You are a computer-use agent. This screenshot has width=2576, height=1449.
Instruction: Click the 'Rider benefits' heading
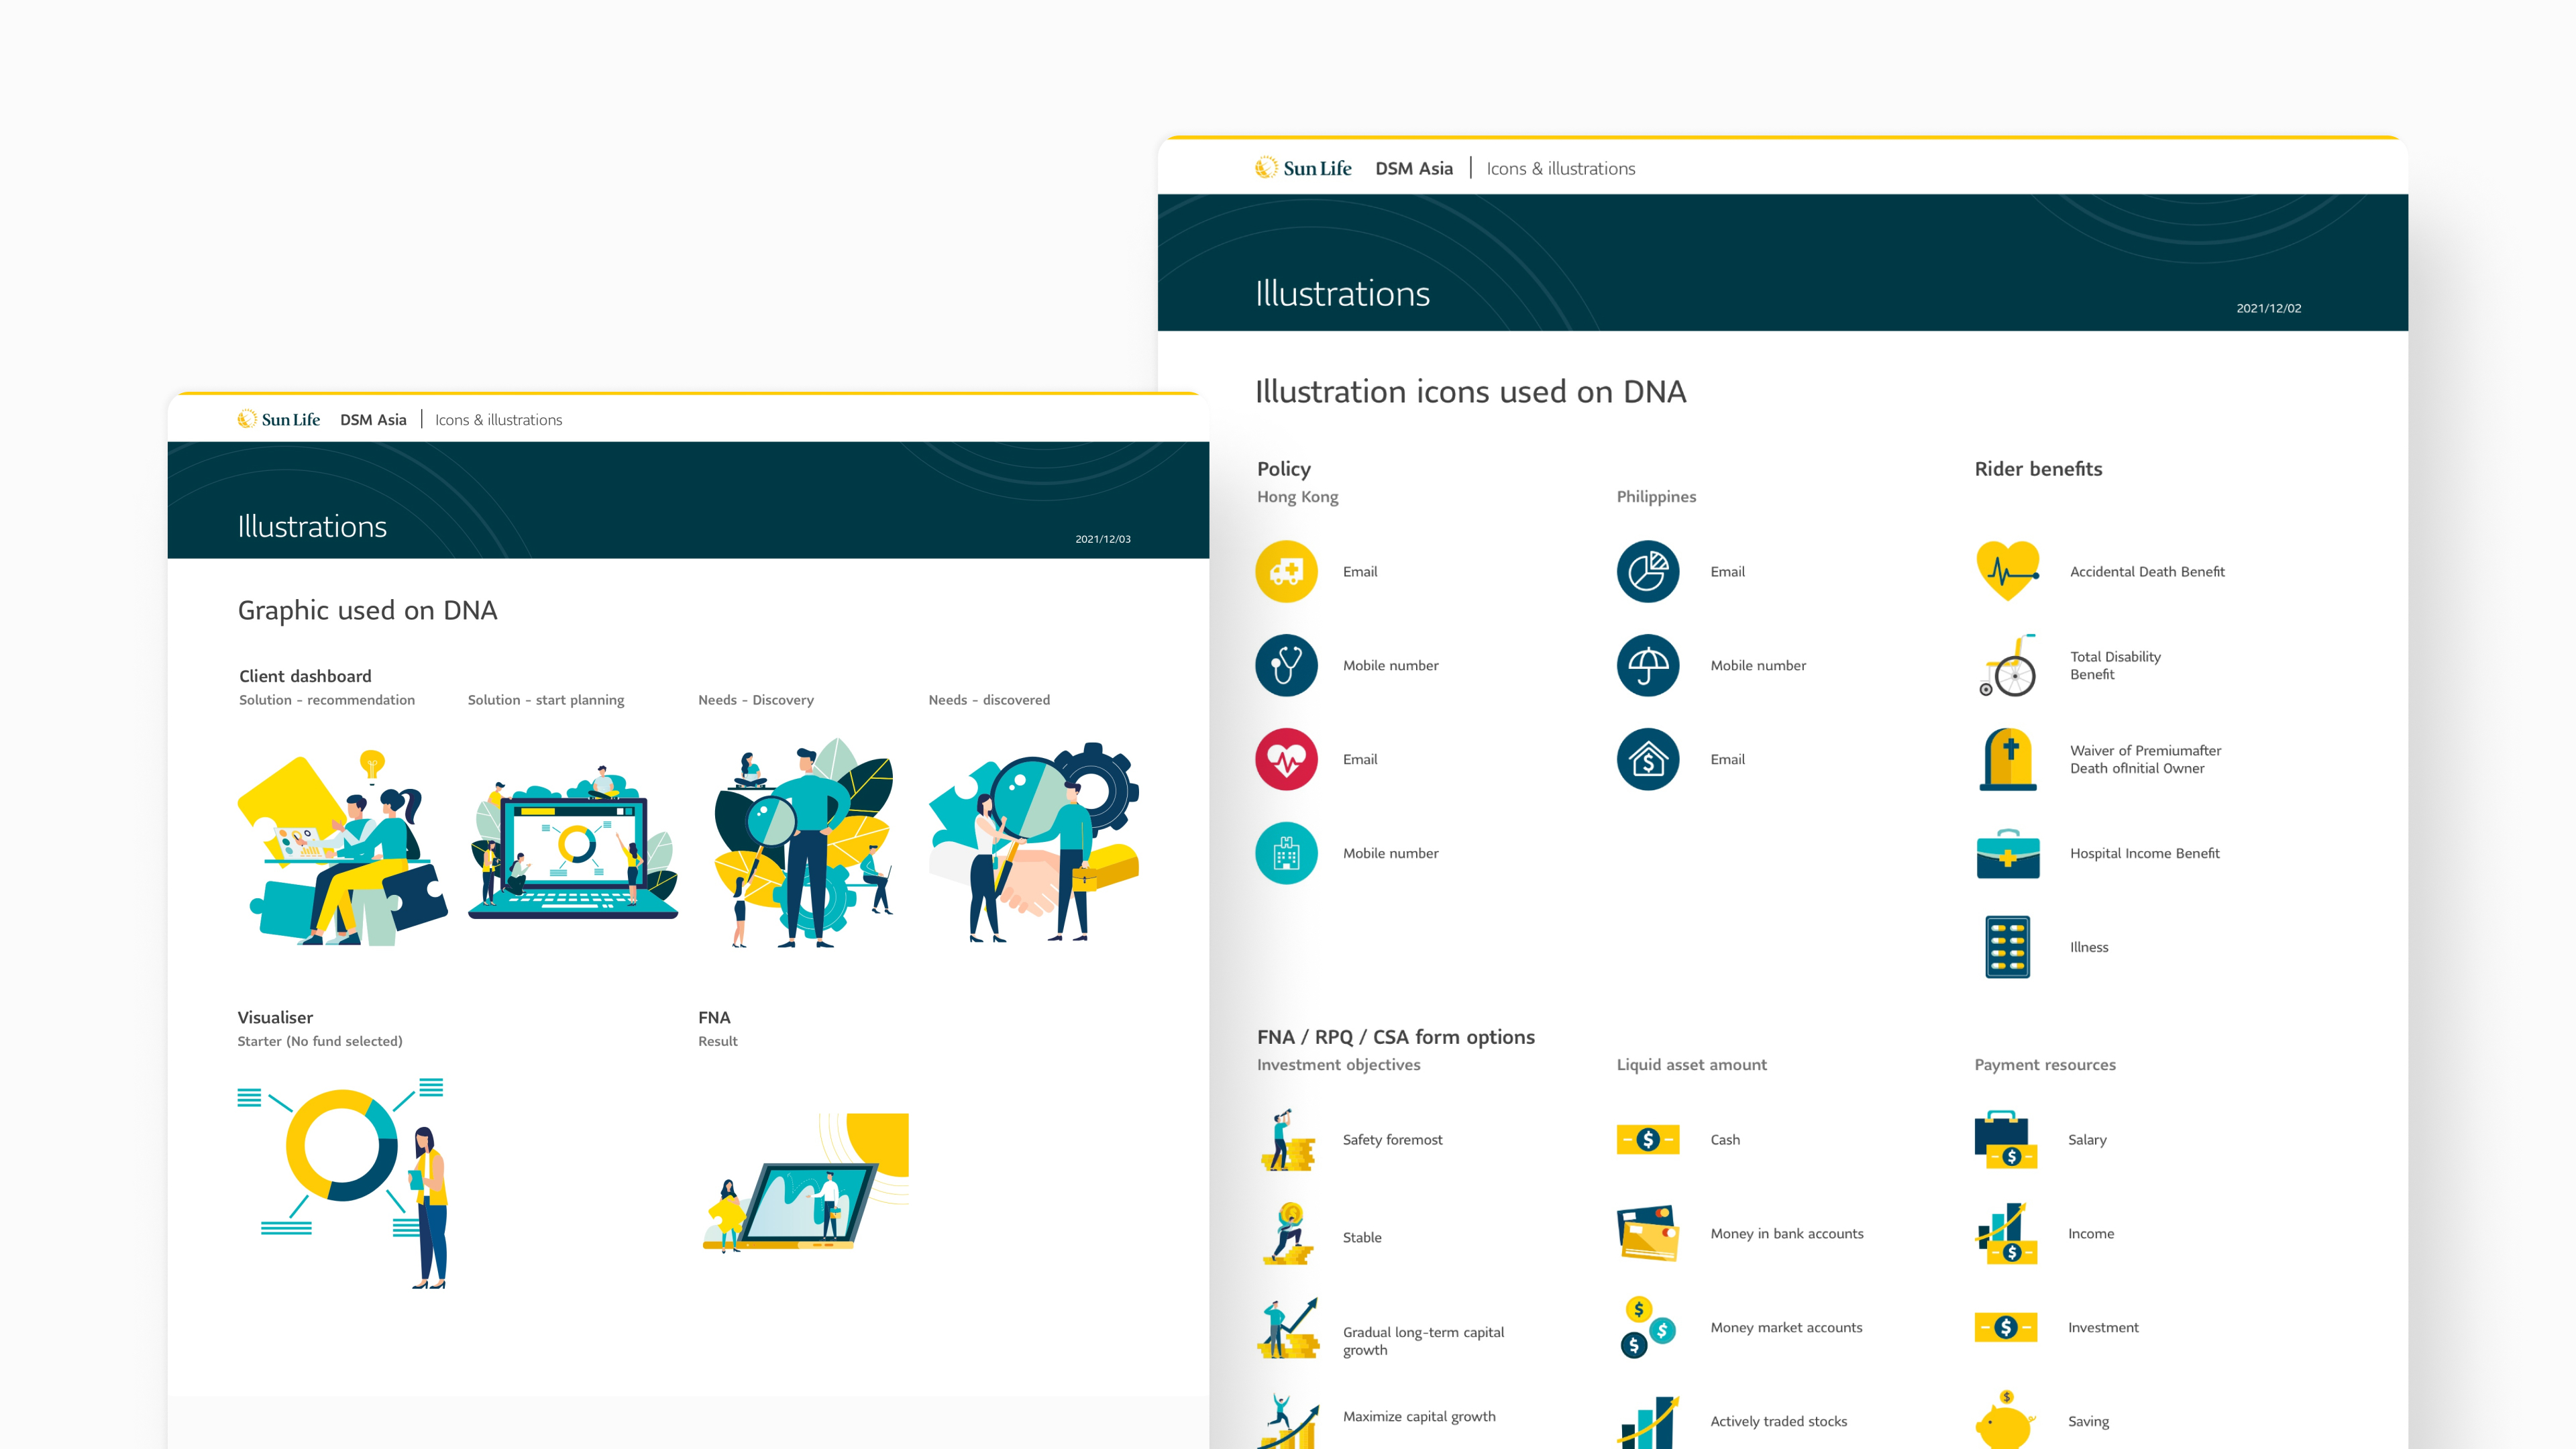pos(2038,469)
